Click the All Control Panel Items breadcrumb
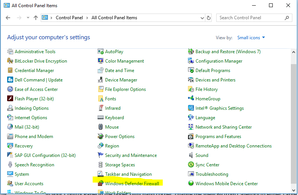The height and width of the screenshot is (195, 298). coord(114,18)
